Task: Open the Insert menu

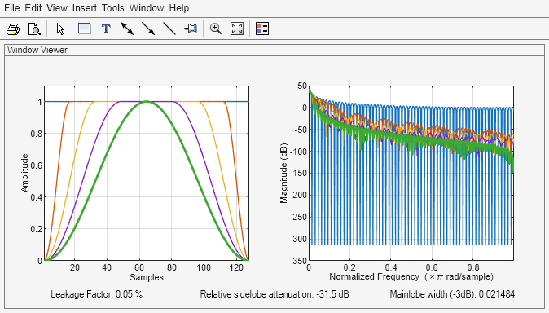Action: coord(85,7)
